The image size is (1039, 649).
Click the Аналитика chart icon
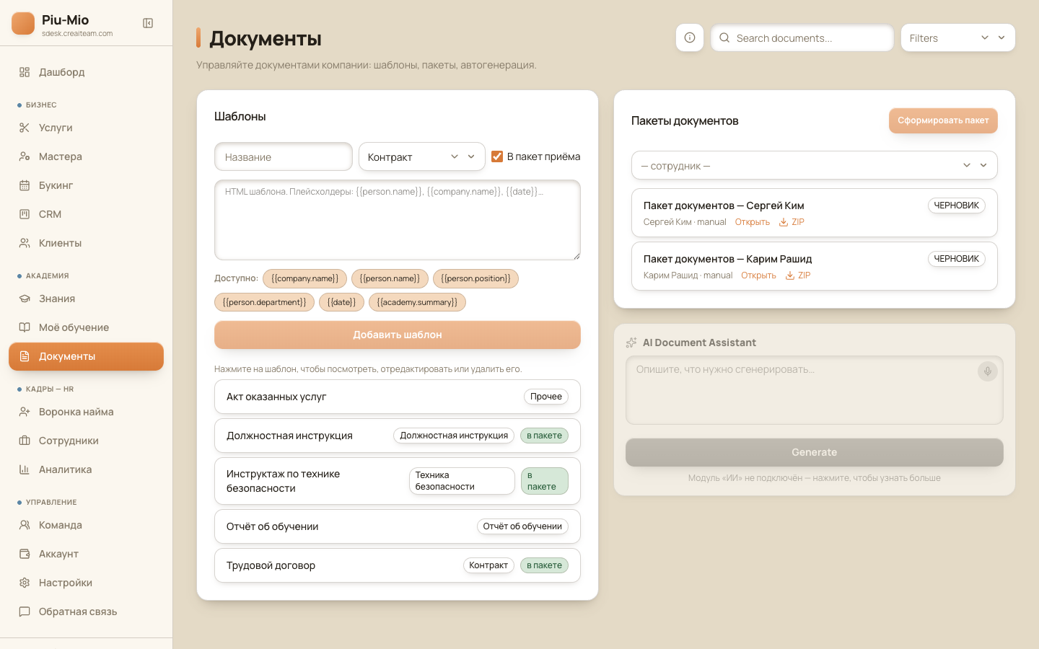[25, 469]
